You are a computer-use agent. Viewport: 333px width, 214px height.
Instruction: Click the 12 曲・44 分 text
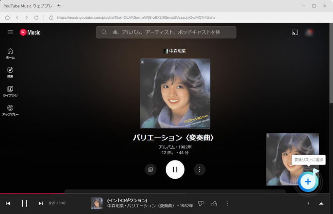175,153
